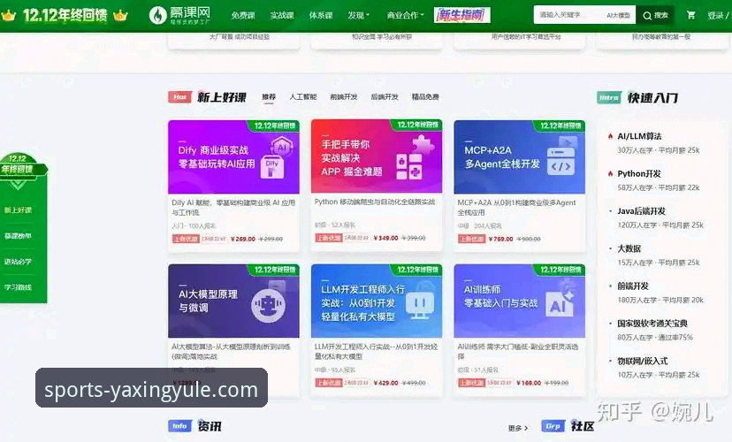The height and width of the screenshot is (442, 732).
Task: Click the 新生指南 banner button
Action: [461, 15]
